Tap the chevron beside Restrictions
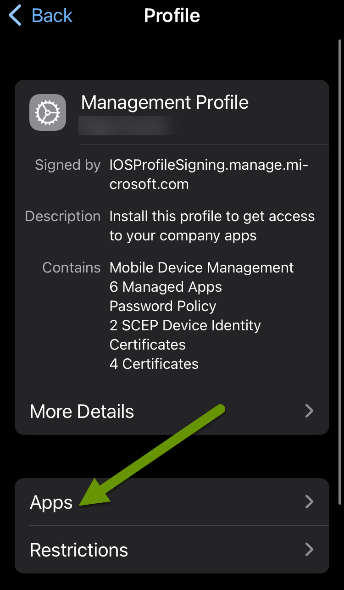344x590 pixels. point(309,550)
